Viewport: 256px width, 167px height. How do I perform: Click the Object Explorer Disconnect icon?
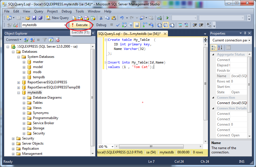tap(32, 40)
